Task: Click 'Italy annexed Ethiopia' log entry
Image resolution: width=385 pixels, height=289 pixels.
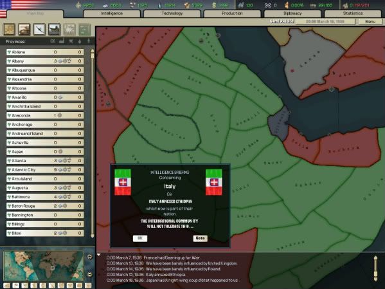Action: click(x=146, y=274)
